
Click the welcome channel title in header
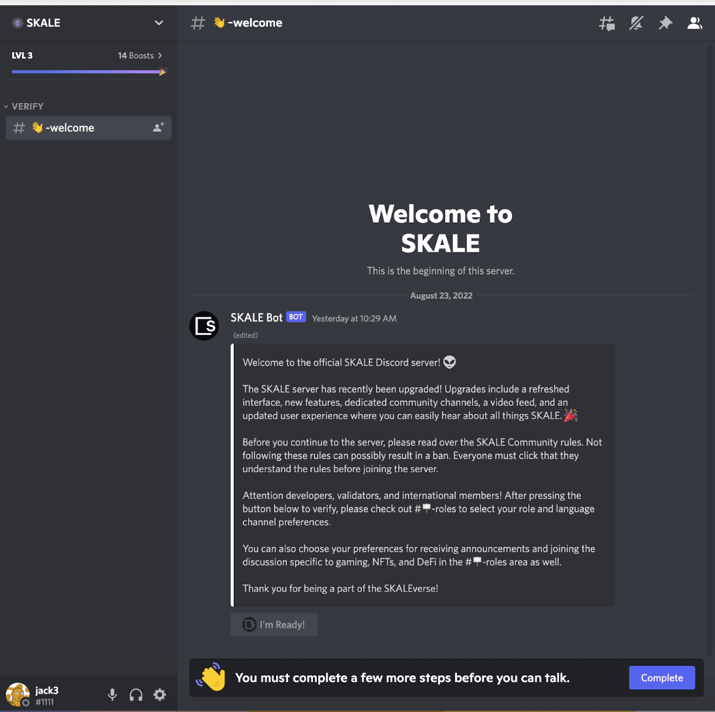[x=254, y=23]
